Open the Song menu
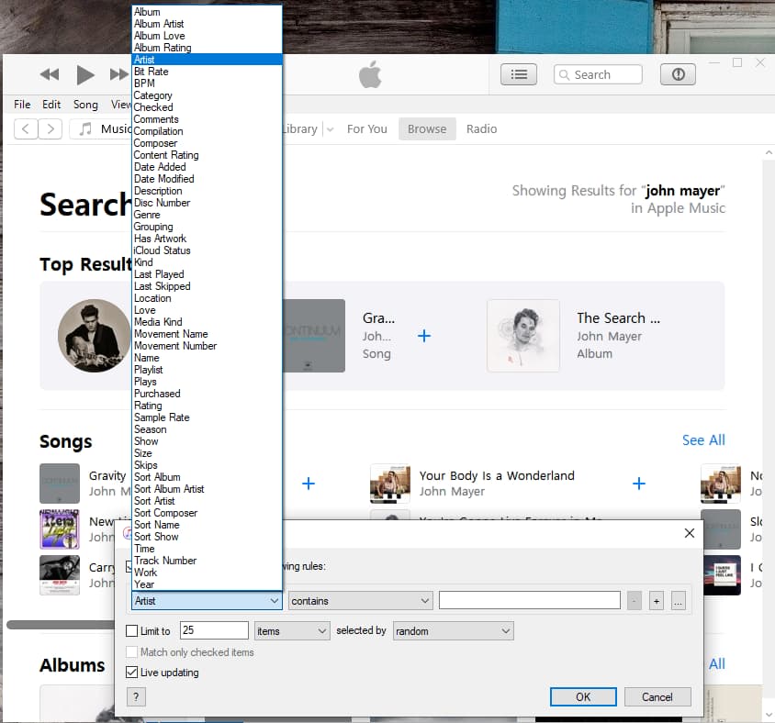Image resolution: width=775 pixels, height=723 pixels. (x=85, y=105)
